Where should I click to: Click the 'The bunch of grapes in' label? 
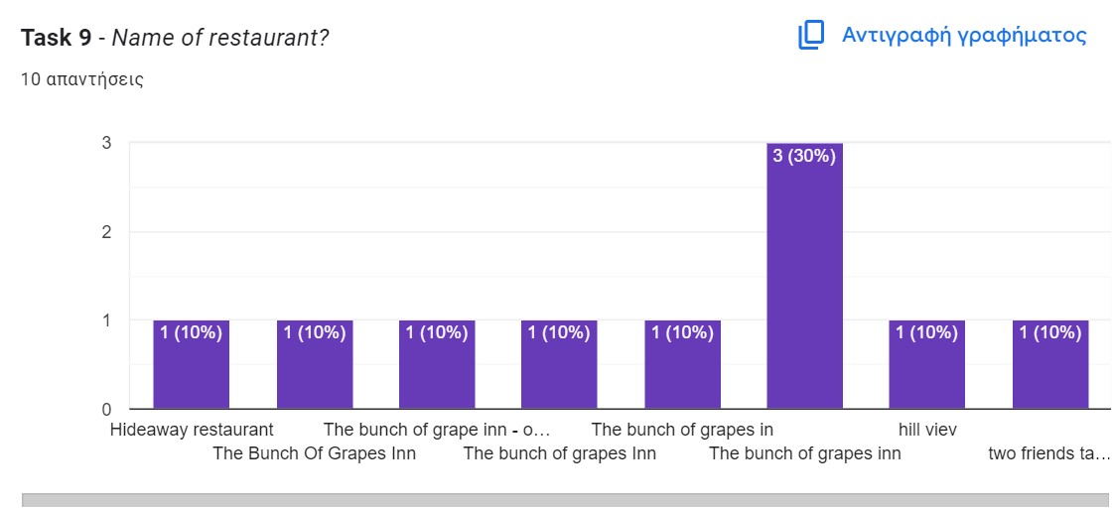click(x=682, y=430)
